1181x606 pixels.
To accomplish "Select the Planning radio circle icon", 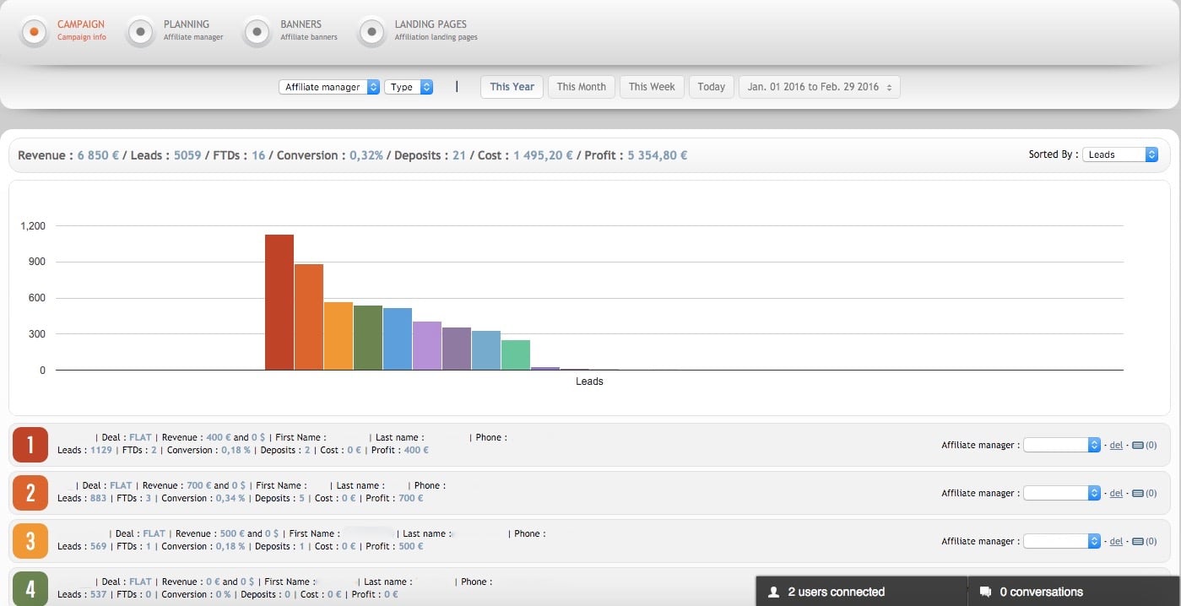I will coord(140,32).
